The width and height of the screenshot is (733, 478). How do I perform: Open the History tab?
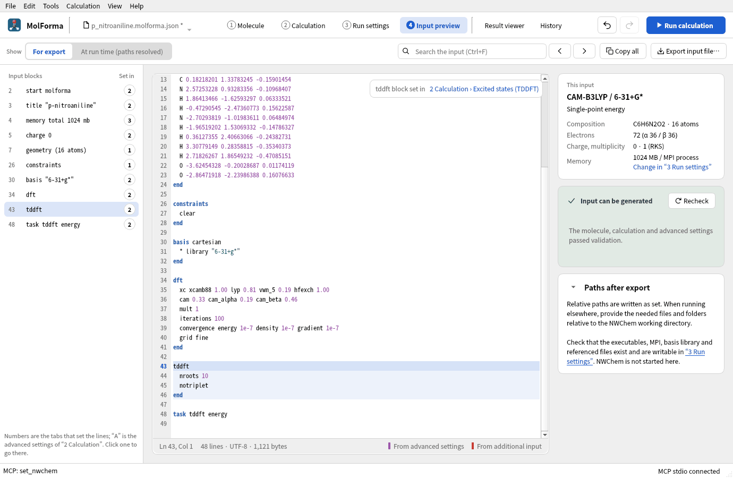click(551, 25)
